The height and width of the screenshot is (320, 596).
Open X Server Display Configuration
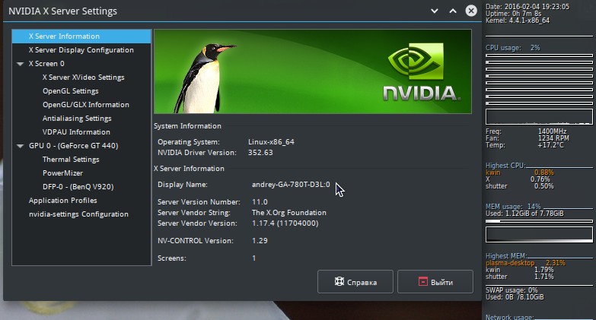81,50
